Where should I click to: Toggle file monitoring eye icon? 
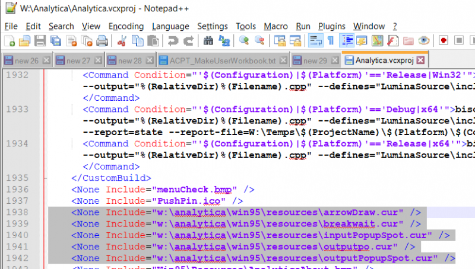tap(424, 41)
